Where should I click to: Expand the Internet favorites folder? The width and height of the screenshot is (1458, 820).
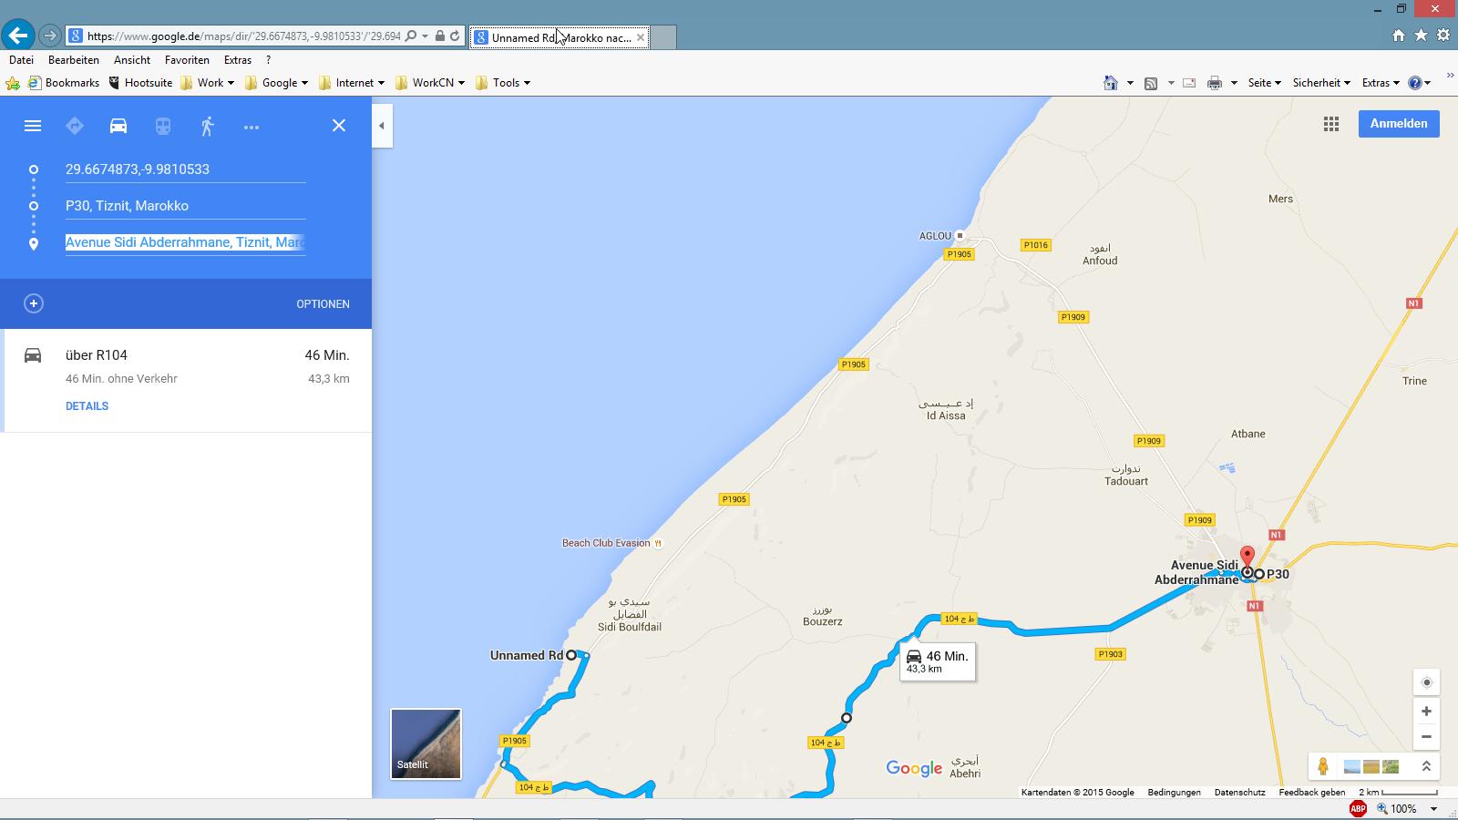pyautogui.click(x=352, y=83)
